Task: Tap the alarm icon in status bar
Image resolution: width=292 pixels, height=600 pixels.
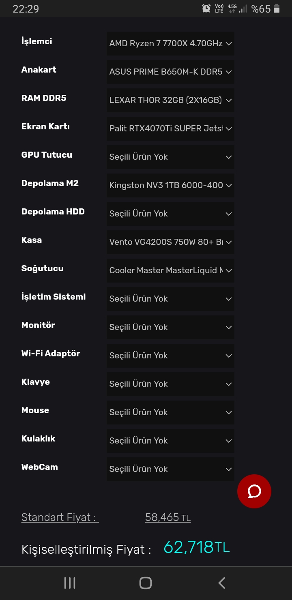Action: click(x=206, y=9)
